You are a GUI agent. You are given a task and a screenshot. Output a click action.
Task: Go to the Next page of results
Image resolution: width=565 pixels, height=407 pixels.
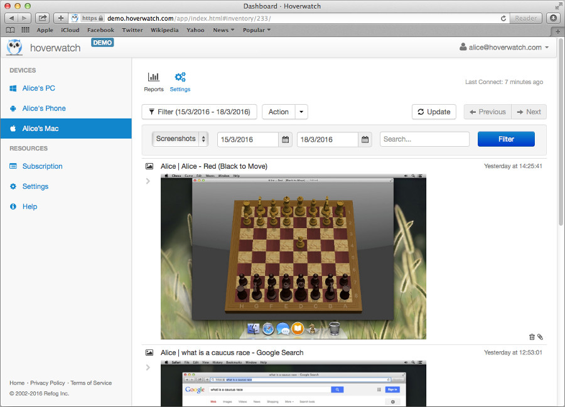click(529, 112)
